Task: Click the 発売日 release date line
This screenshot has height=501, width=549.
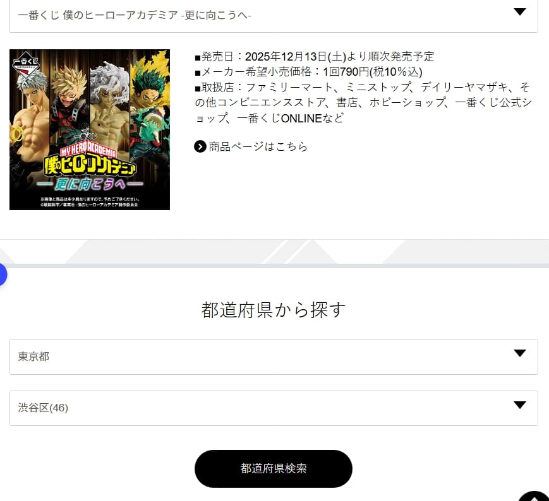Action: 315,56
